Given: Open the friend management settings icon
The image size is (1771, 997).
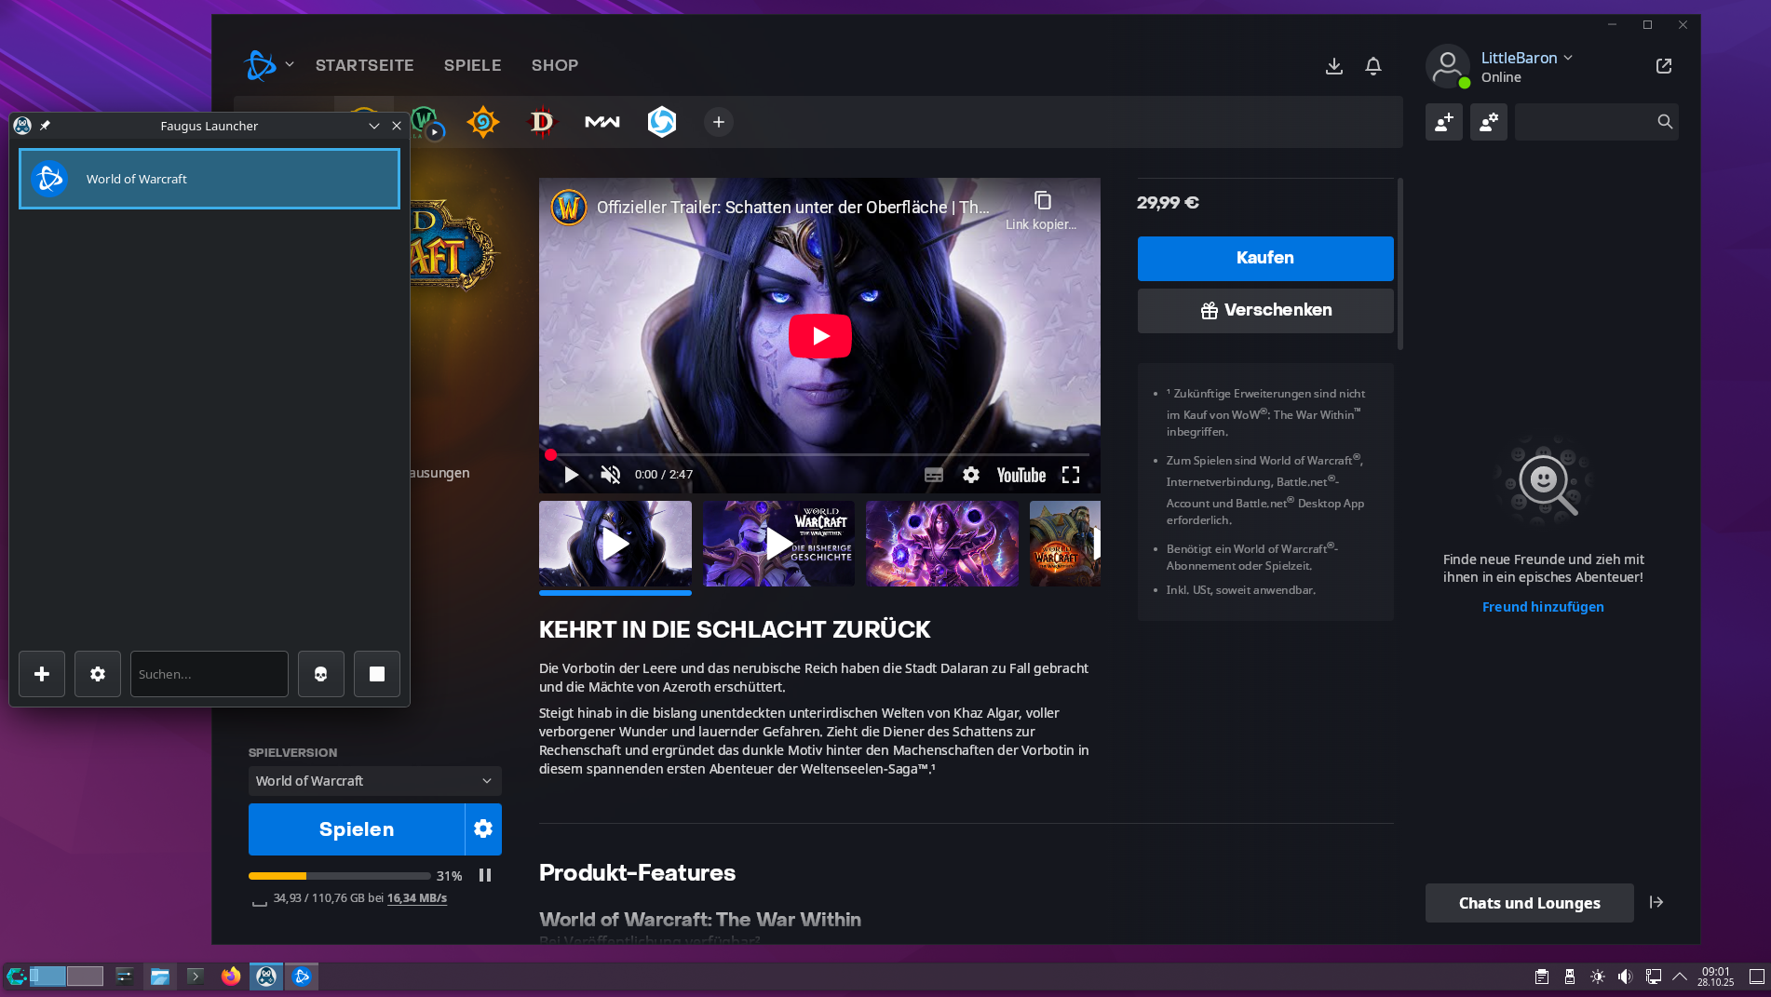Looking at the screenshot, I should pyautogui.click(x=1488, y=122).
